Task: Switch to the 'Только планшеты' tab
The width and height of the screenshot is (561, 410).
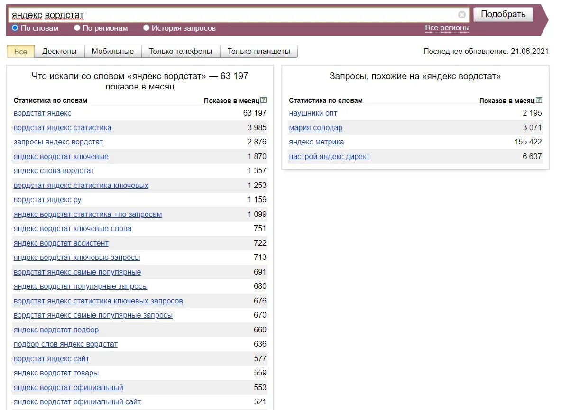Action: (258, 52)
